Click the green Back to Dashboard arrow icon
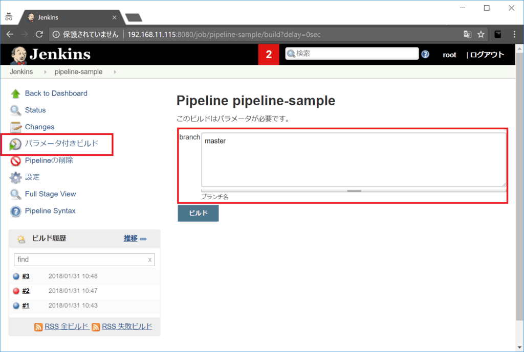This screenshot has width=524, height=352. click(15, 94)
